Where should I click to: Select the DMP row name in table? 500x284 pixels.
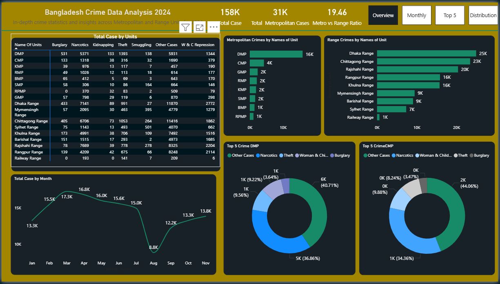(x=19, y=54)
